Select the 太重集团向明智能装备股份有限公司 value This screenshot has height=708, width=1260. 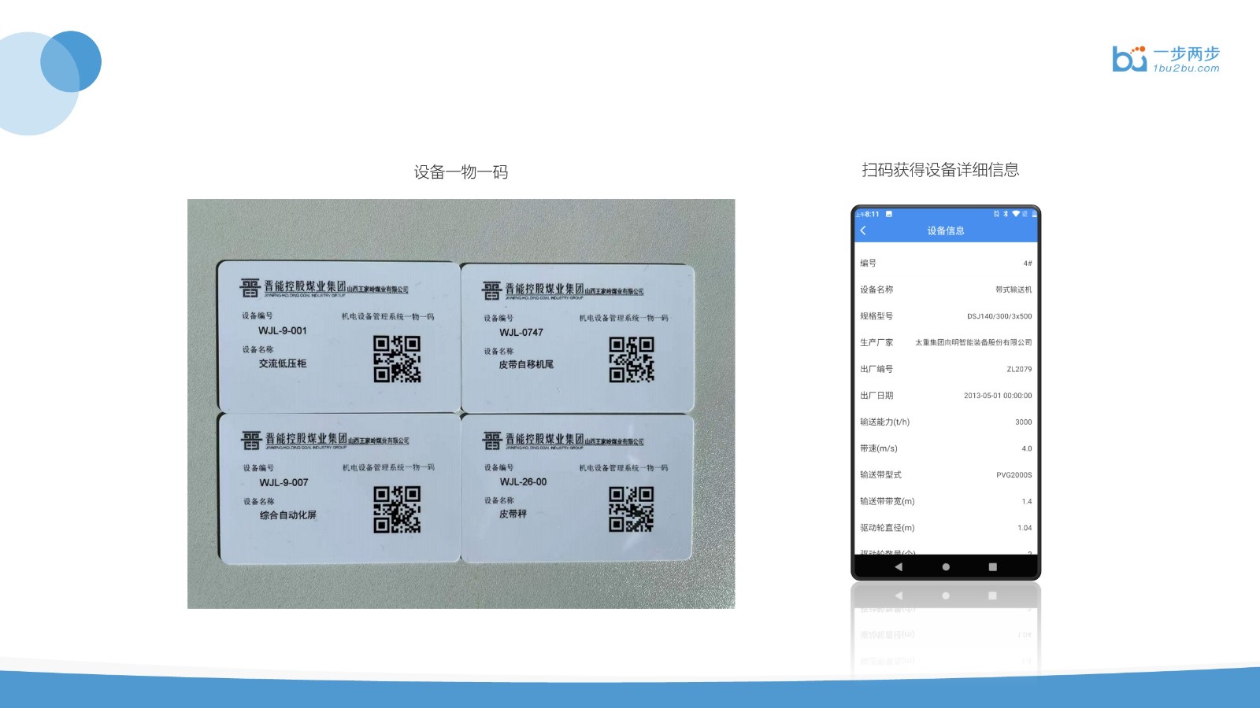pos(973,342)
